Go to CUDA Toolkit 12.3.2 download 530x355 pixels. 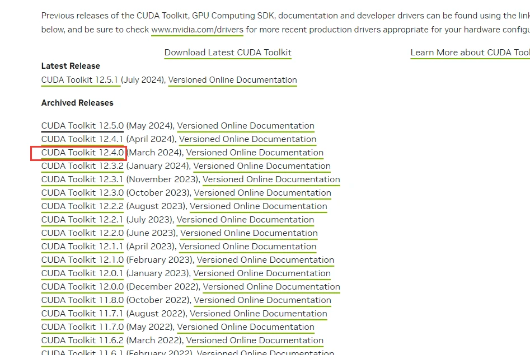coord(82,166)
